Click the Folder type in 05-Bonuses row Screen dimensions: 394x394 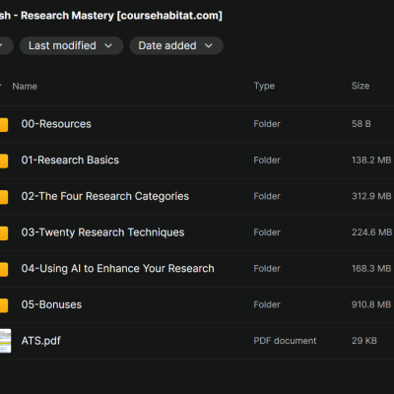point(267,304)
